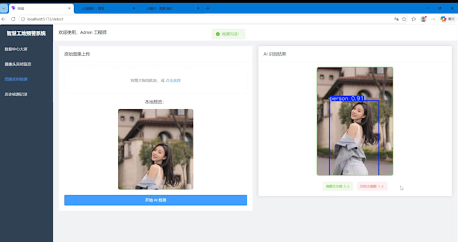This screenshot has height=242, width=458.
Task: Click the image drag-and-drop upload area
Action: click(156, 80)
